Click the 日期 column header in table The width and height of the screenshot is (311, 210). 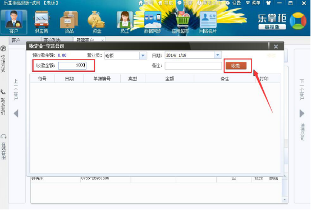69,79
